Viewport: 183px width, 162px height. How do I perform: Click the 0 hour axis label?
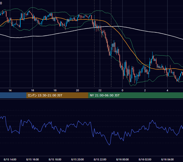tap(122, 90)
